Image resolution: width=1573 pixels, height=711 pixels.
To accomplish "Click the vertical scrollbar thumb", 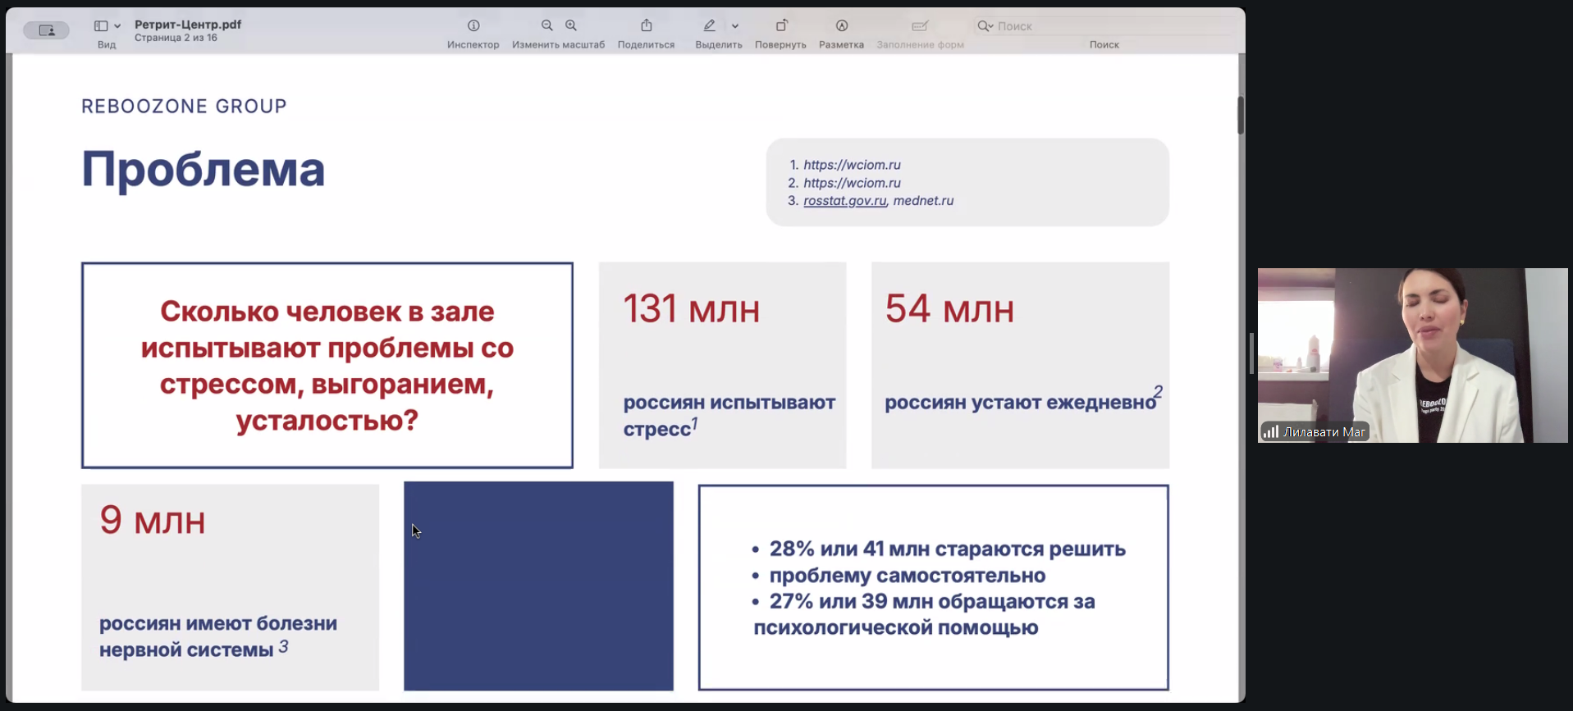I will pyautogui.click(x=1240, y=115).
